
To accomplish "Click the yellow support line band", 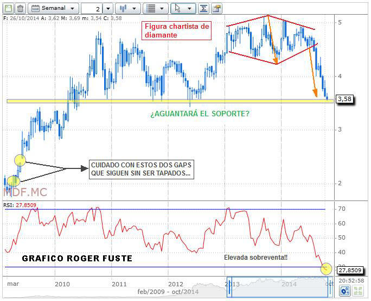I will click(163, 101).
